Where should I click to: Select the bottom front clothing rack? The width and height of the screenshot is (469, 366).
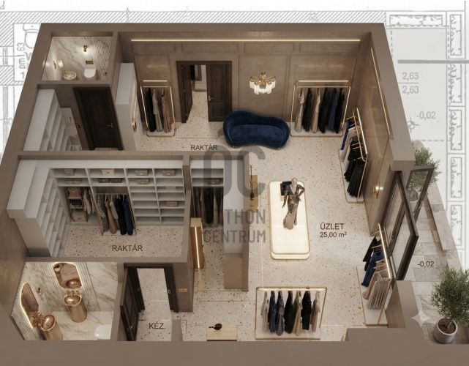point(290,313)
